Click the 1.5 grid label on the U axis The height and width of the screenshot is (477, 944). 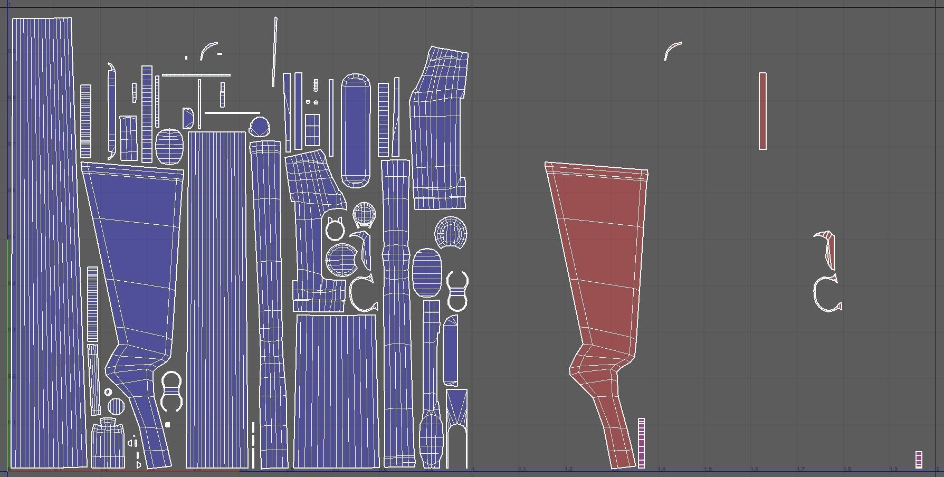[x=708, y=469]
